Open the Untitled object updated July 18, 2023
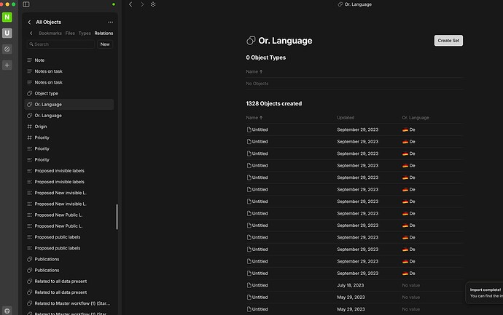 [x=260, y=285]
